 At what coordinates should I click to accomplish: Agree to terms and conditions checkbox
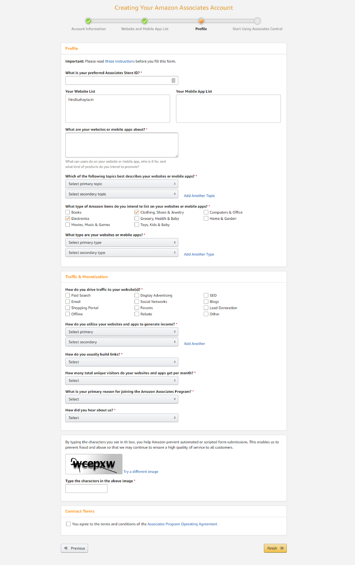pyautogui.click(x=68, y=524)
